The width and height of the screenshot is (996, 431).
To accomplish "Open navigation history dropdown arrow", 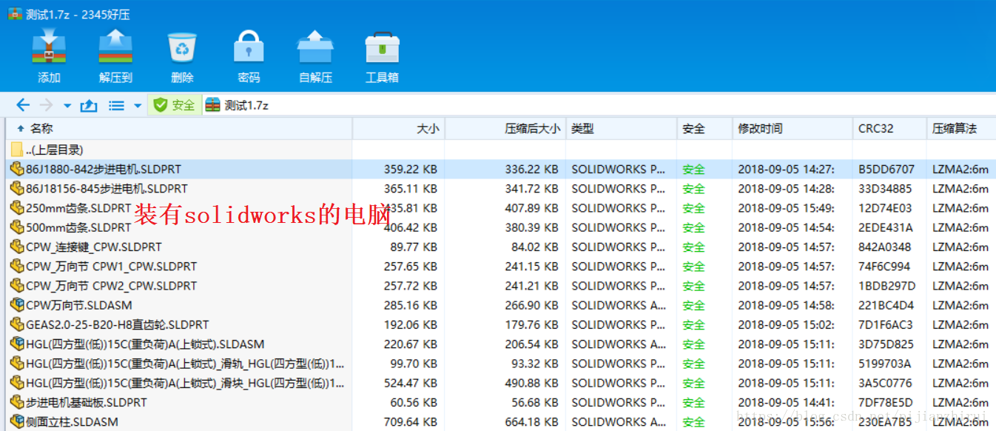I will [67, 106].
